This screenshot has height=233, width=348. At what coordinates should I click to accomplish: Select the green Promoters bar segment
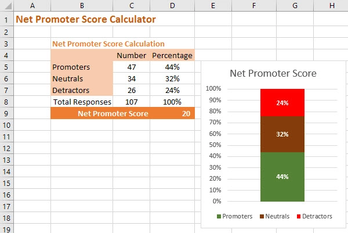coord(282,177)
